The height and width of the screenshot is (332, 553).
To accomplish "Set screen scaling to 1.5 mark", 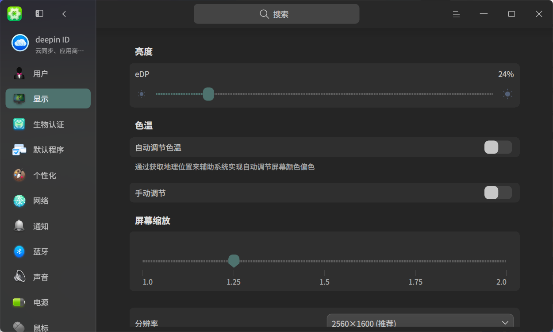I will 324,261.
